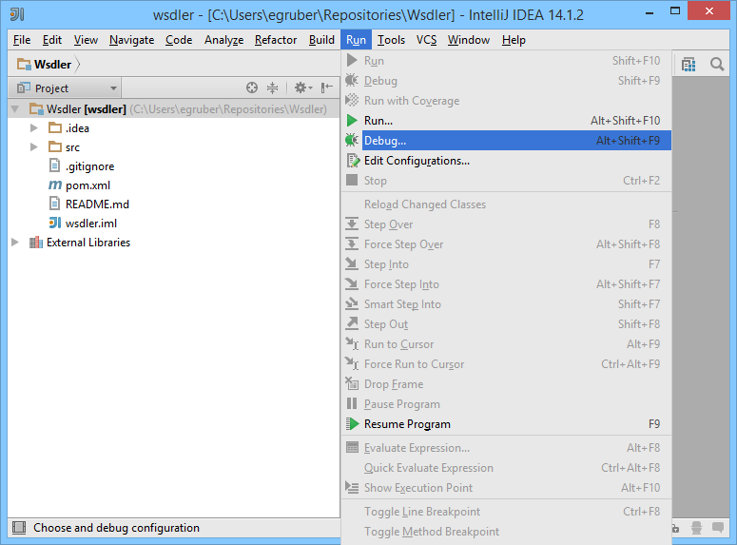Image resolution: width=737 pixels, height=545 pixels.
Task: Choose Resume Program menu entry
Action: [x=507, y=424]
